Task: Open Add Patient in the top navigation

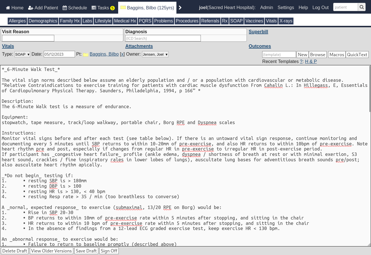Action: 43,8
